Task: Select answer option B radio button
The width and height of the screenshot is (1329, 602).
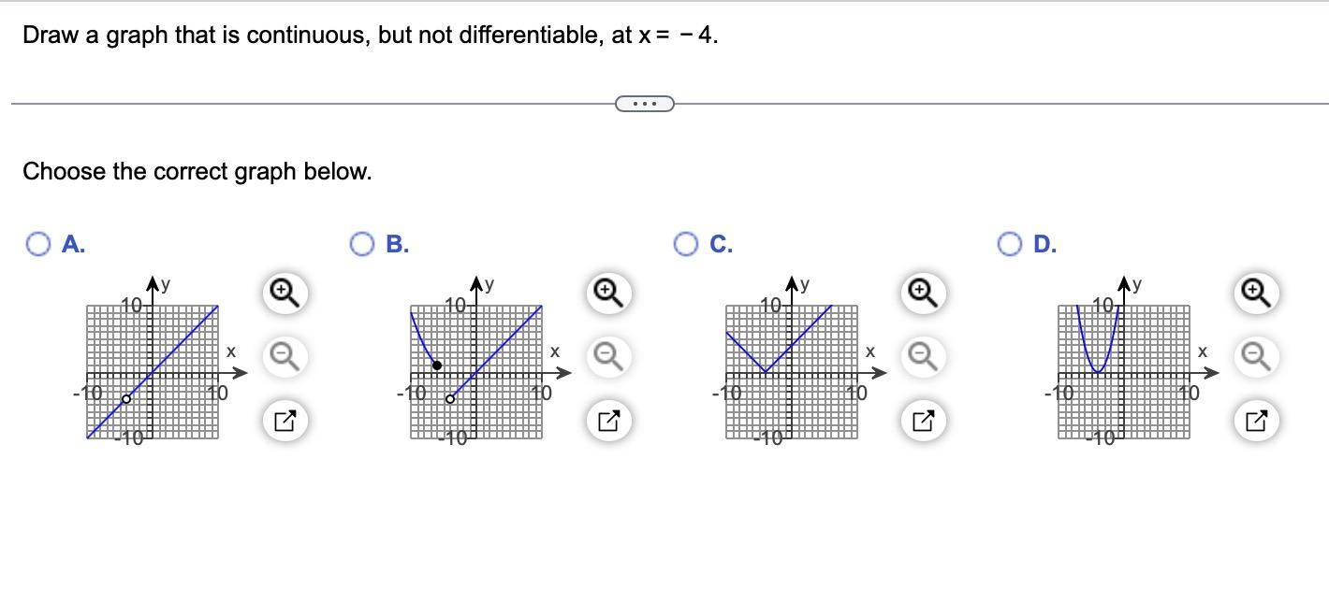Action: pyautogui.click(x=363, y=245)
